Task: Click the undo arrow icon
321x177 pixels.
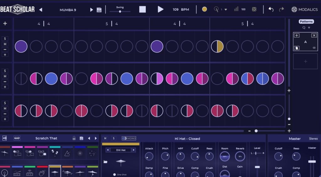Action: click(x=271, y=9)
